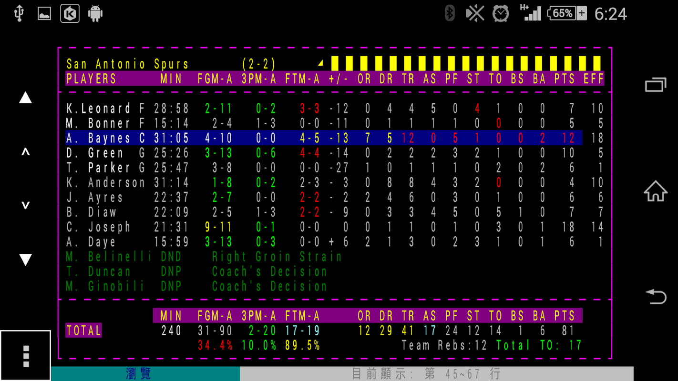The height and width of the screenshot is (381, 678).
Task: Tap the 65% battery indicator
Action: click(567, 13)
